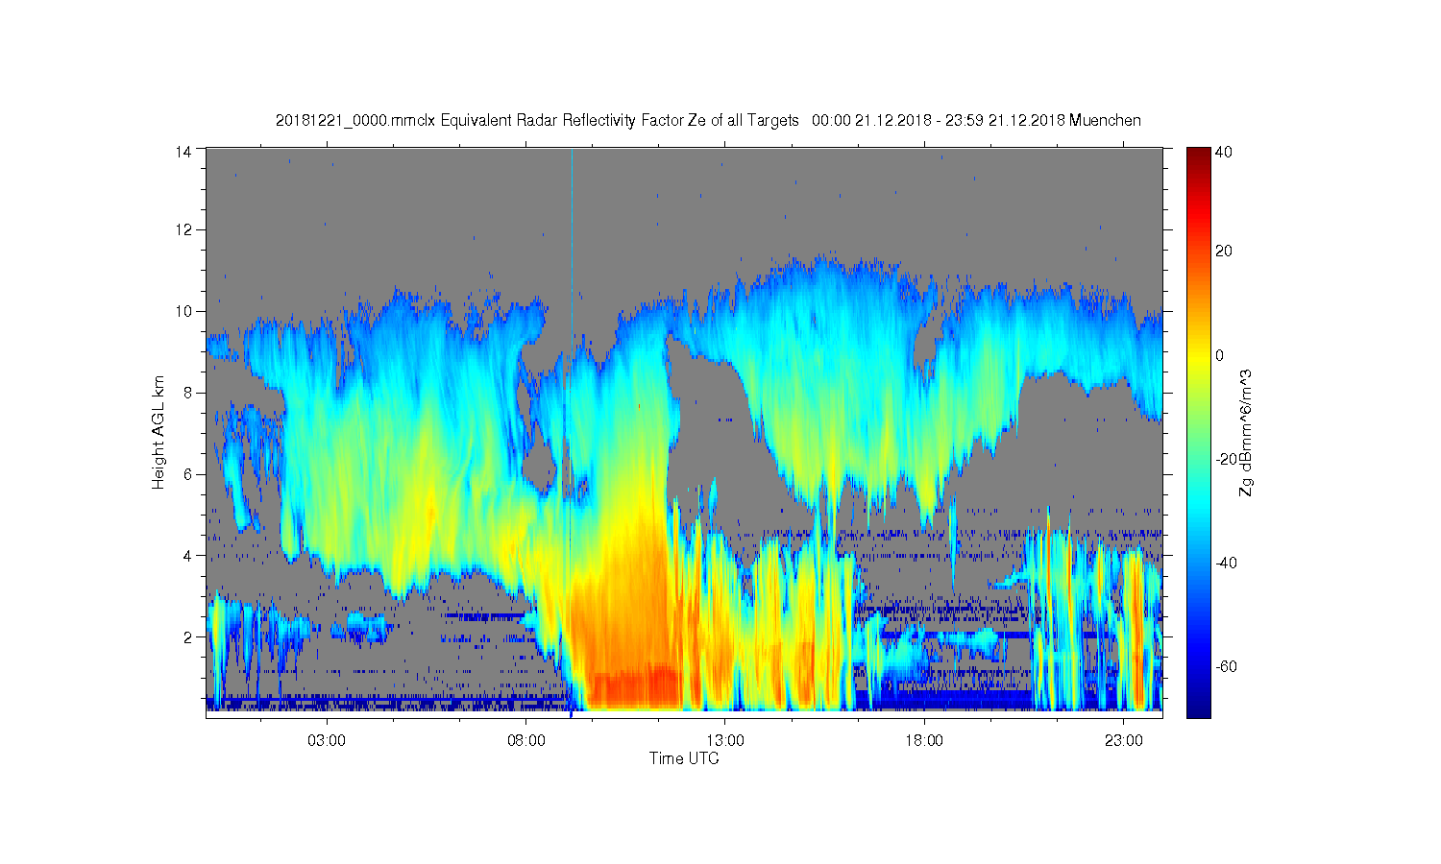Click the dark red top of the colorbar
This screenshot has height=864, width=1441.
tap(1198, 156)
